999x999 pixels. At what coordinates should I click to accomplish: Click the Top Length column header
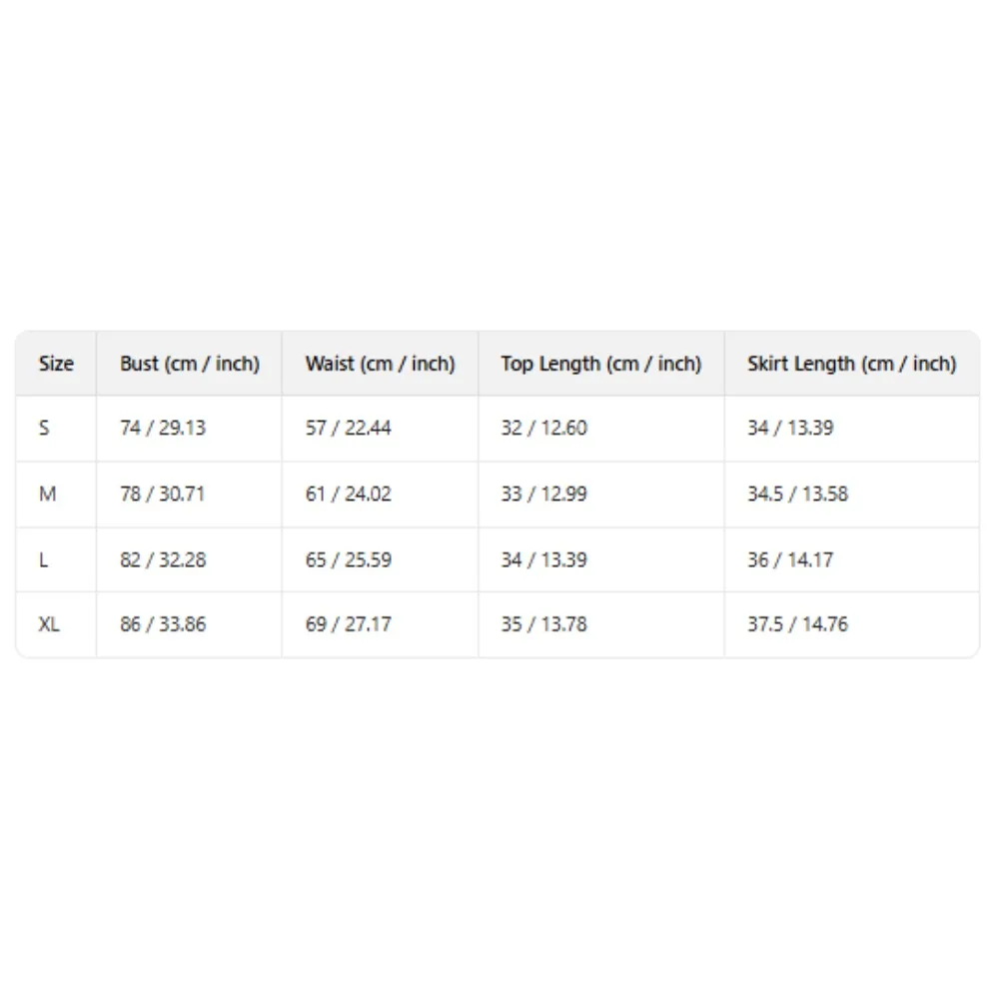(600, 364)
